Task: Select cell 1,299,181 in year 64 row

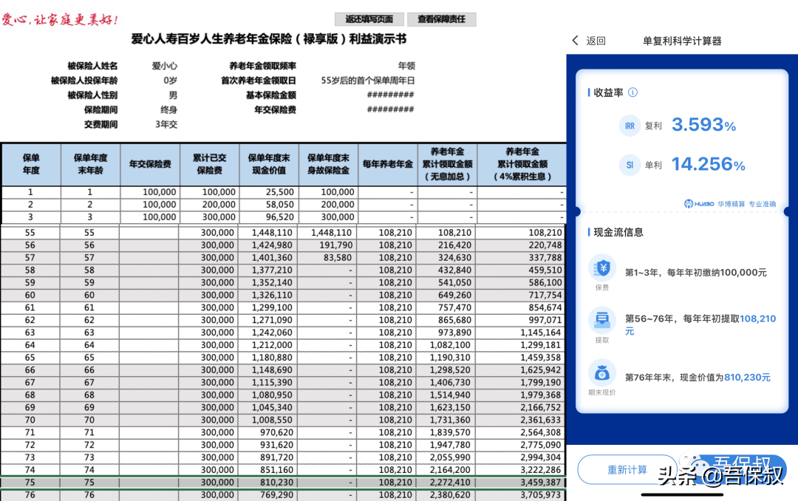Action: [520, 345]
